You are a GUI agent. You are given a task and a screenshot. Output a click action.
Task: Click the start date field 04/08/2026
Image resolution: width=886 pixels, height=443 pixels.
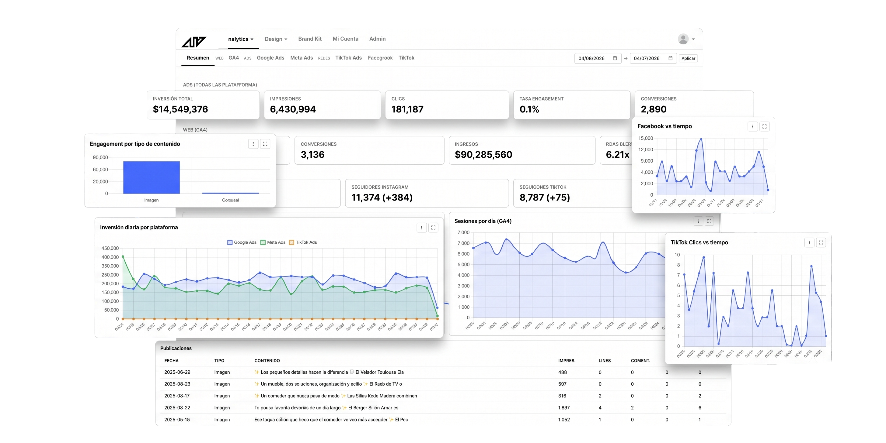[x=598, y=58]
